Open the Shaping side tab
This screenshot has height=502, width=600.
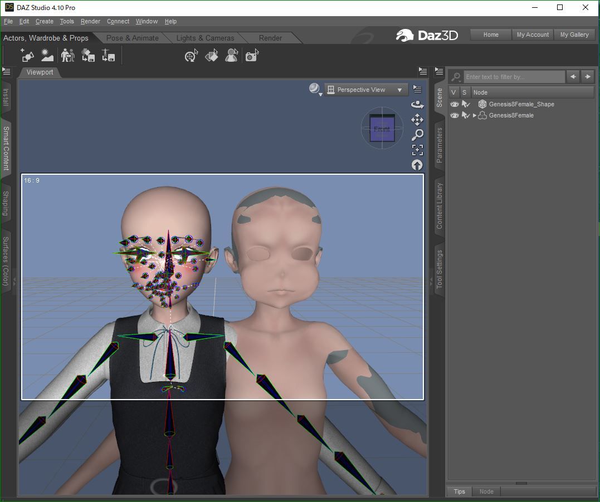6,203
